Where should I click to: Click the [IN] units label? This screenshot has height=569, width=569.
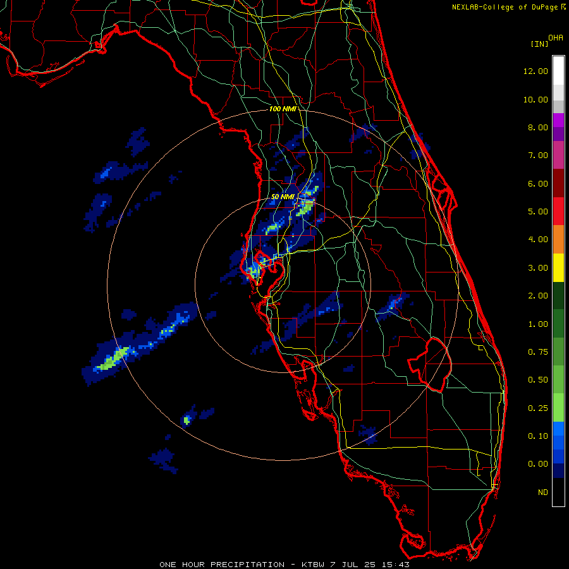click(x=540, y=44)
